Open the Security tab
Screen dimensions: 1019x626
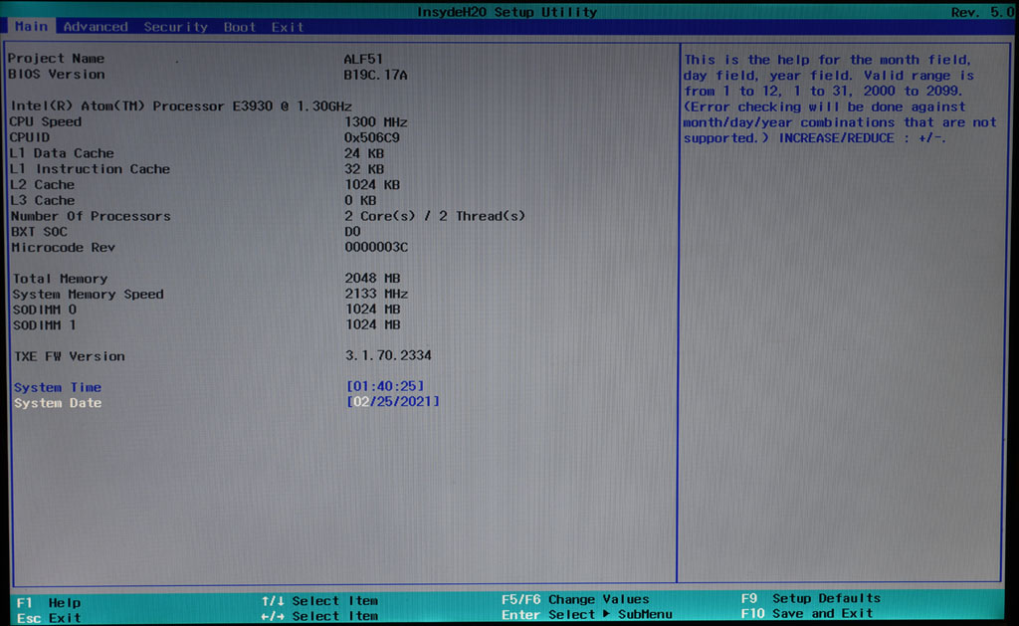pos(175,27)
